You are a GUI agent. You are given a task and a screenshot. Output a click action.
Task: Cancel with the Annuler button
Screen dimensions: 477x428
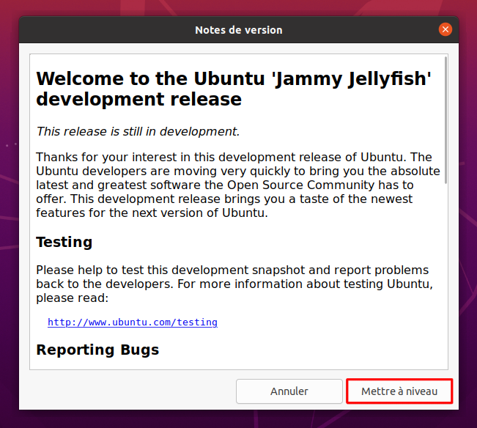click(289, 391)
